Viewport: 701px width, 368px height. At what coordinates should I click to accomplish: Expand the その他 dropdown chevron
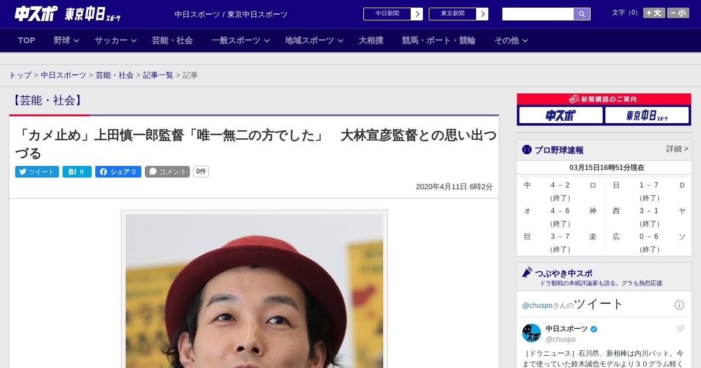pyautogui.click(x=525, y=41)
